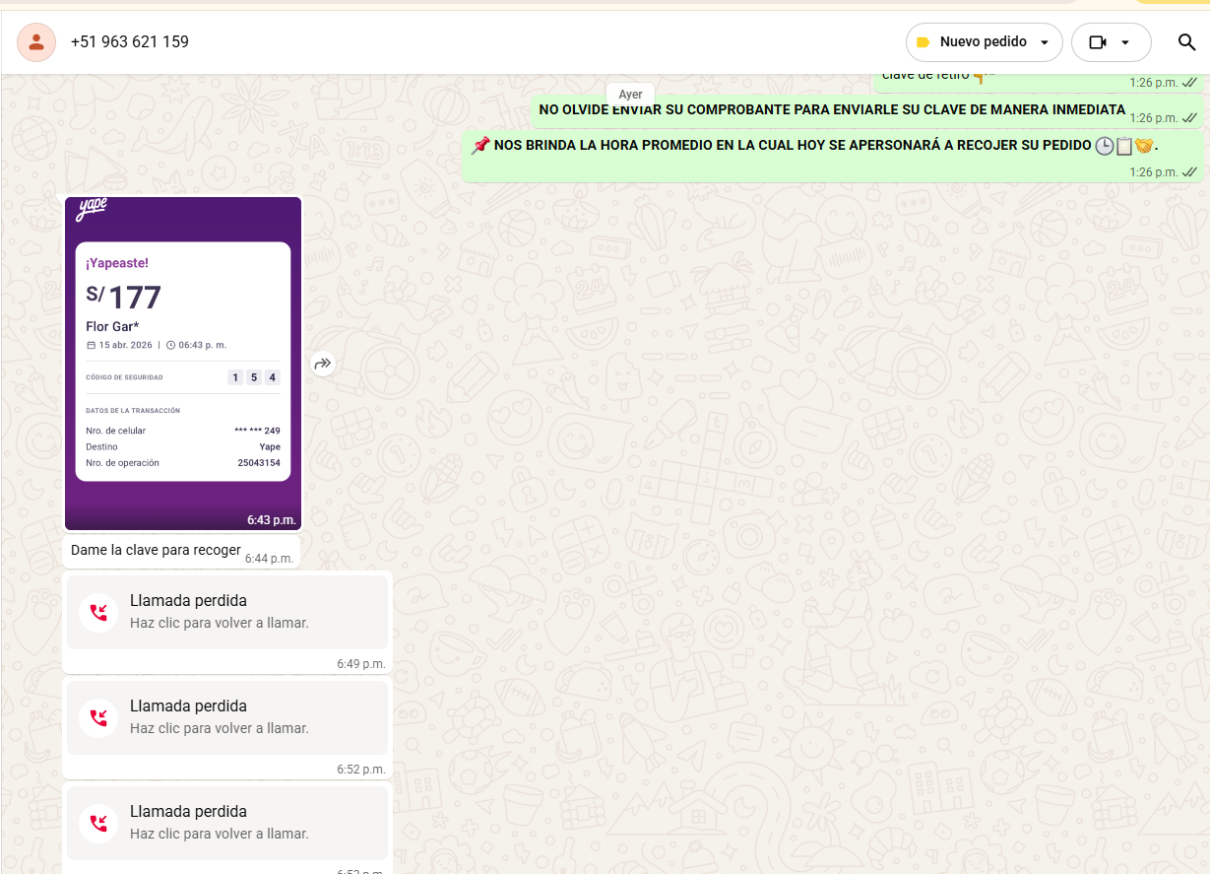
Task: Click "Haz clic para volver a llamar" at 6:49 p.m.
Action: coord(220,623)
